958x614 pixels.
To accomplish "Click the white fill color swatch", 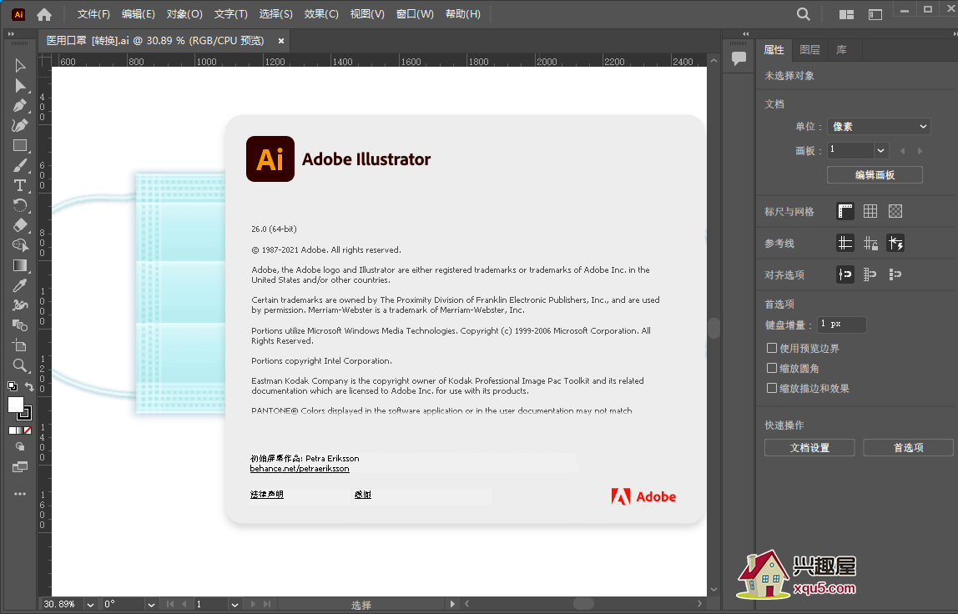I will (16, 405).
